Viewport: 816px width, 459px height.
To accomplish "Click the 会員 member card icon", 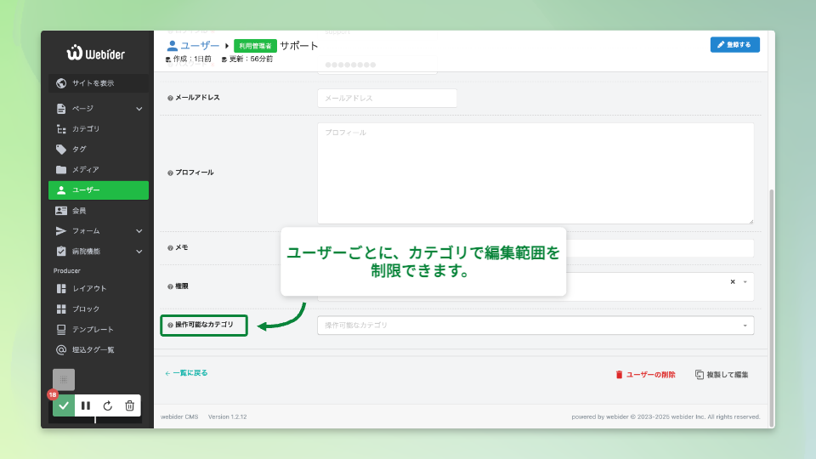I will pyautogui.click(x=61, y=211).
